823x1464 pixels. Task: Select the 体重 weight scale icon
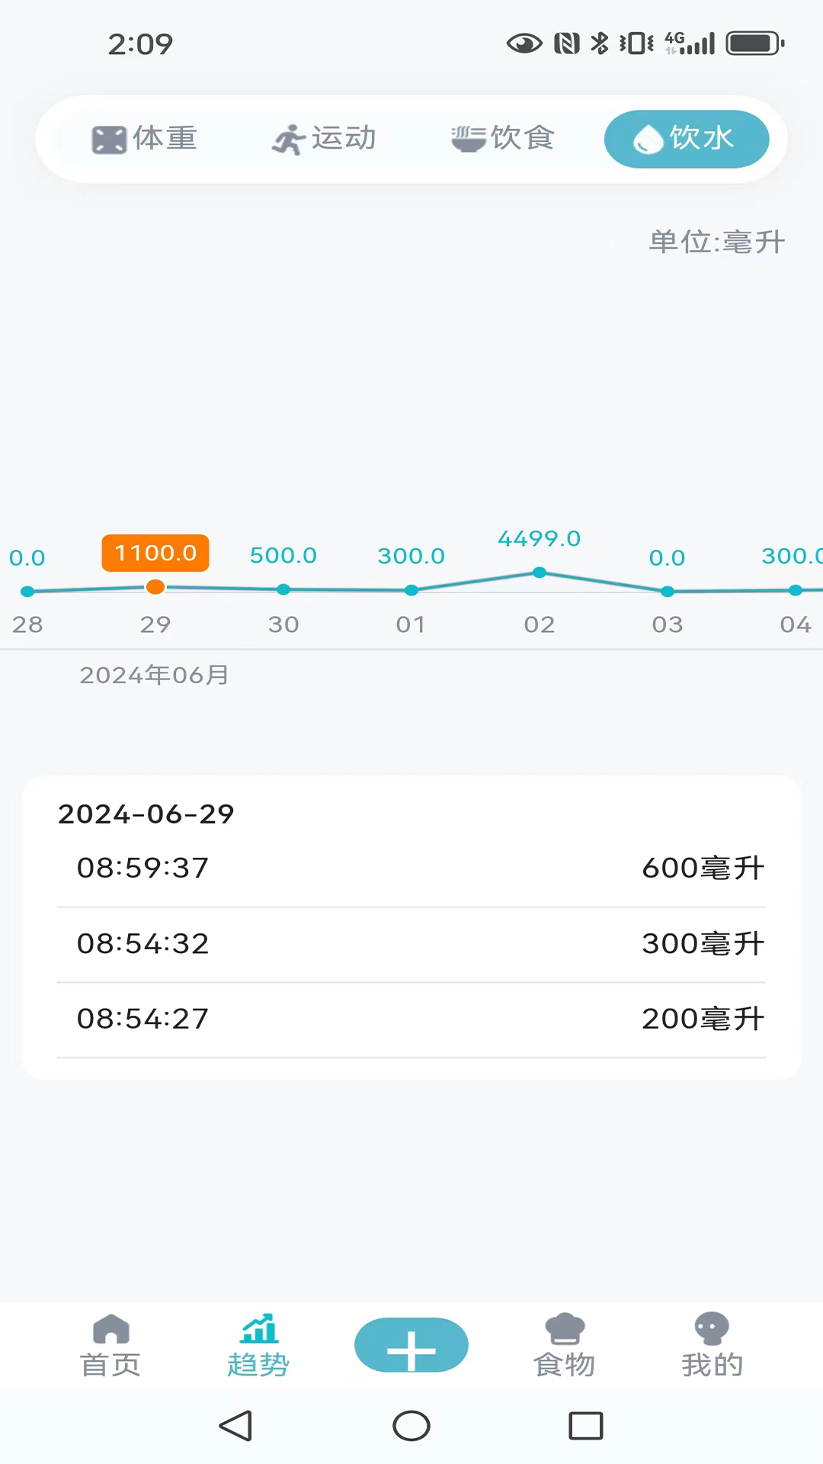(x=109, y=139)
